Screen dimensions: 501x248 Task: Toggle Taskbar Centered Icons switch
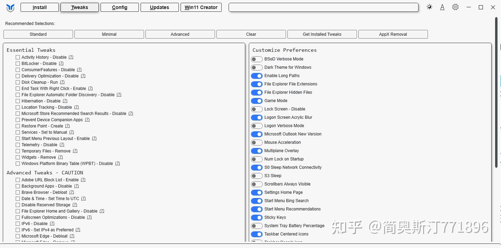[x=257, y=234]
